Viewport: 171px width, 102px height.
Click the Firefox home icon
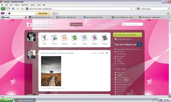click(22, 9)
